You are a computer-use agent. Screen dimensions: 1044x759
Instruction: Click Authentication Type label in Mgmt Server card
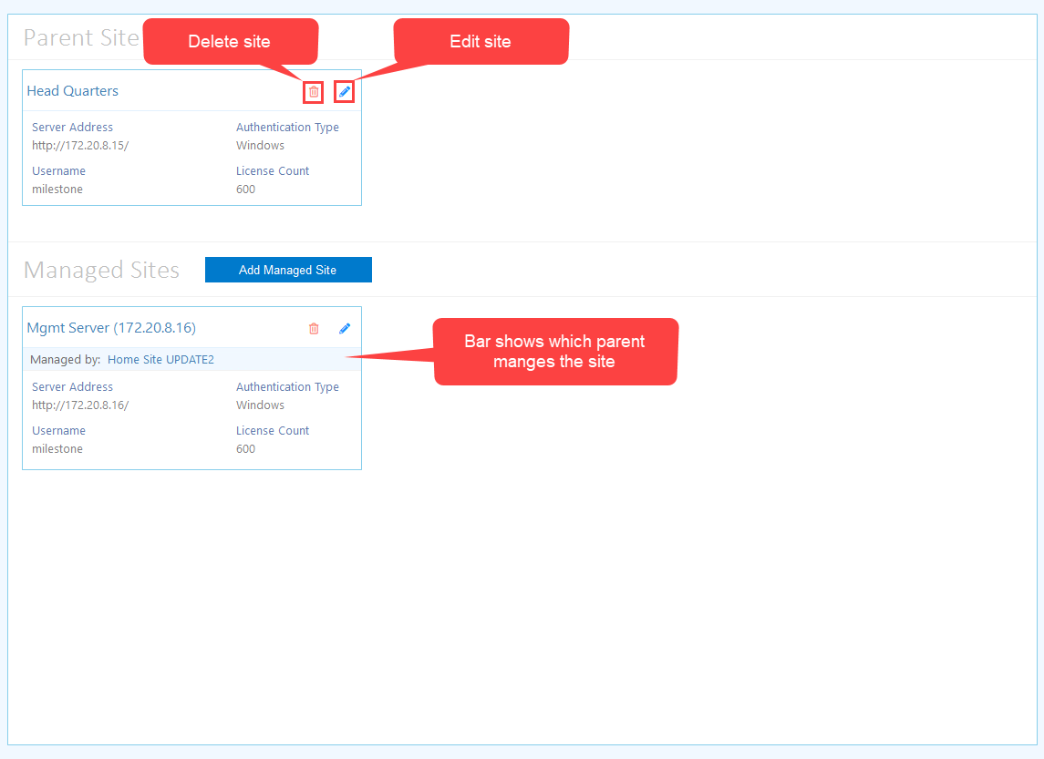coord(287,387)
